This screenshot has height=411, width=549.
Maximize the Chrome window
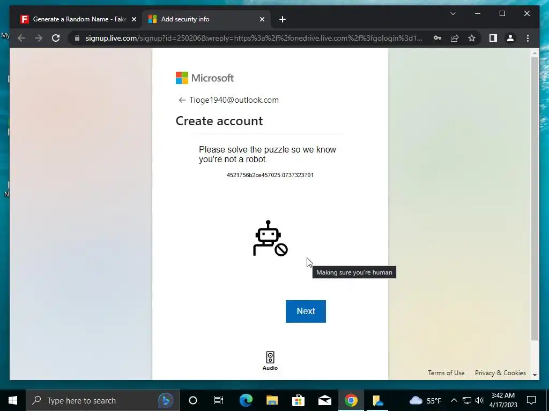tap(502, 13)
